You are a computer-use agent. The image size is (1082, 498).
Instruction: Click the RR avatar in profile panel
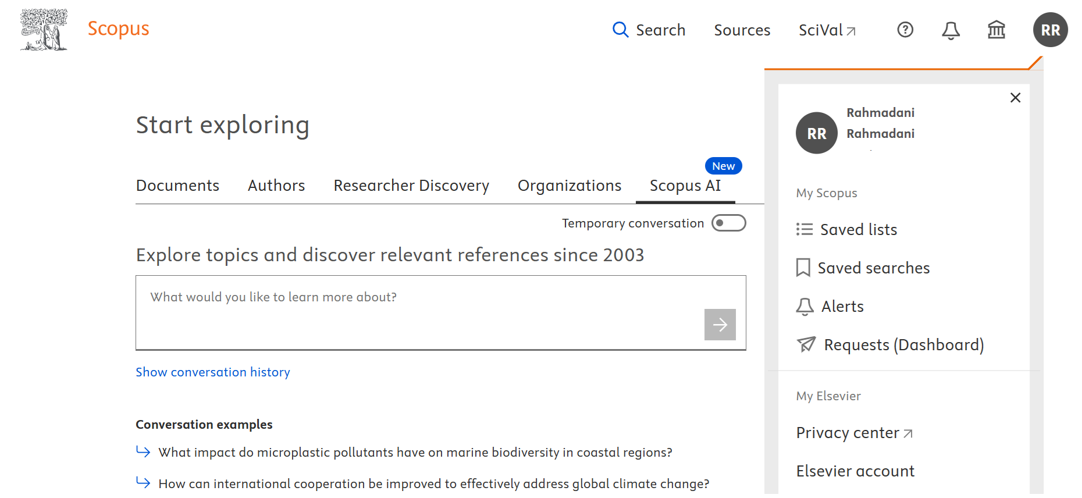pyautogui.click(x=817, y=133)
